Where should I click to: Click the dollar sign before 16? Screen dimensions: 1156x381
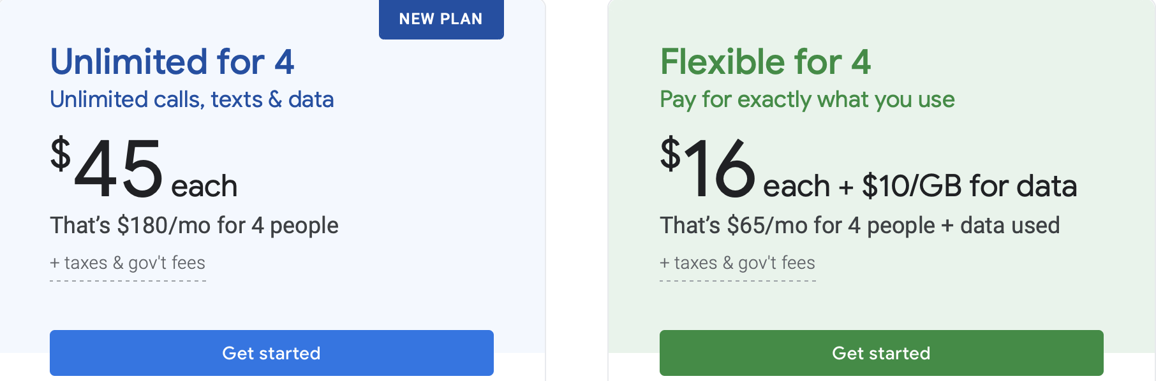(671, 154)
